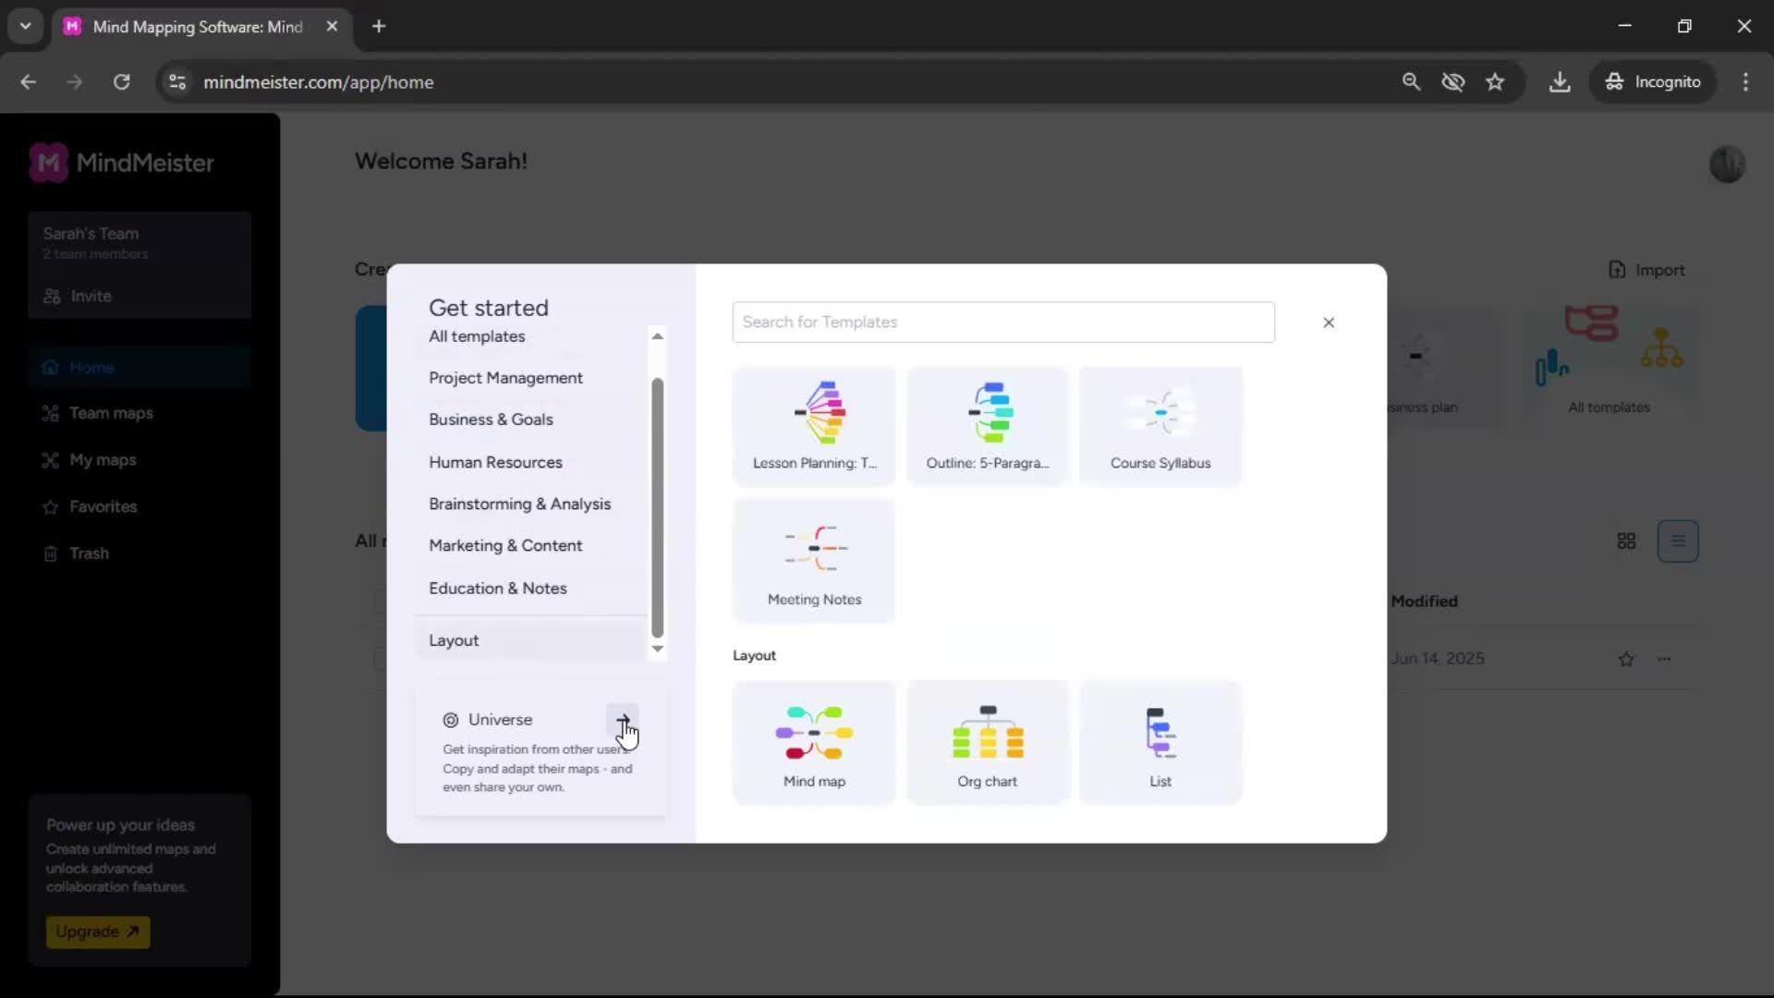Select Human Resources category
The height and width of the screenshot is (998, 1774).
coord(495,462)
